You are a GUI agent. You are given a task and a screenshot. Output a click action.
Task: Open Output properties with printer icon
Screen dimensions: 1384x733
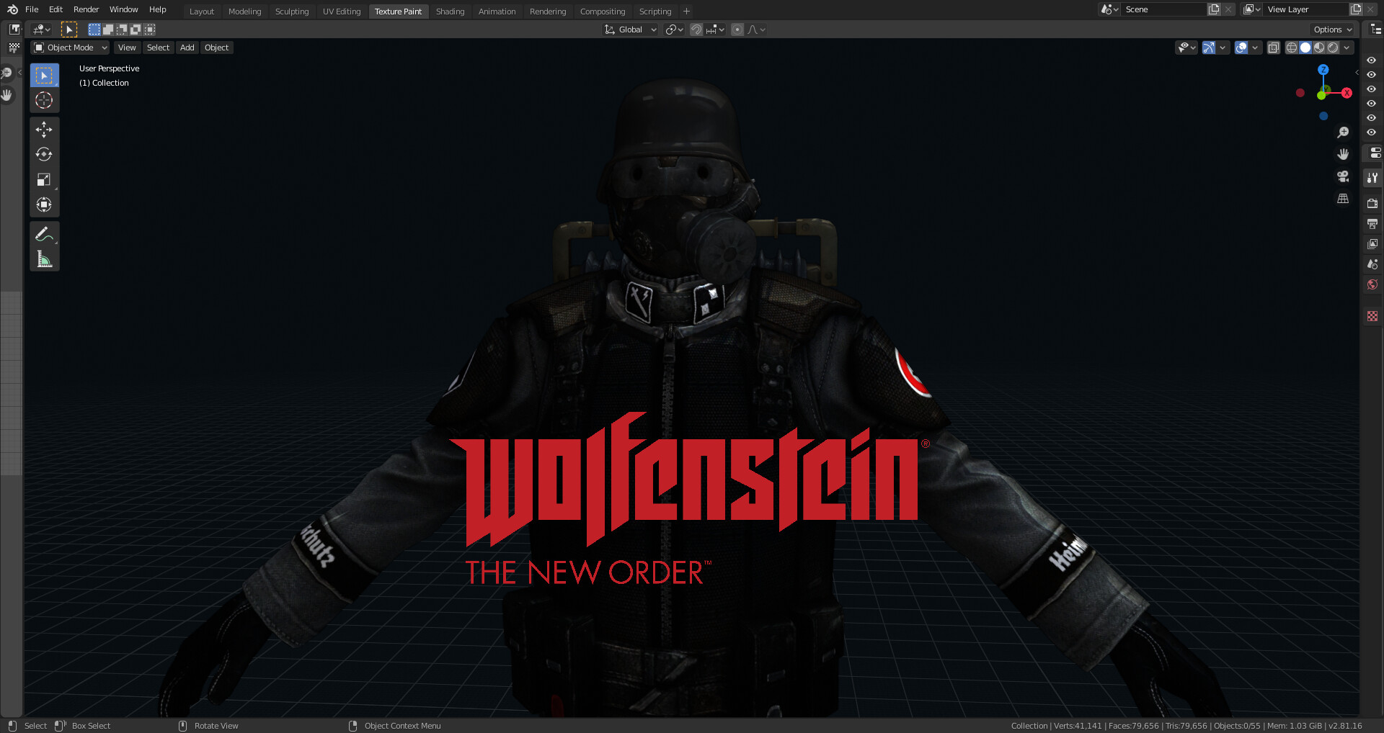pyautogui.click(x=1372, y=224)
